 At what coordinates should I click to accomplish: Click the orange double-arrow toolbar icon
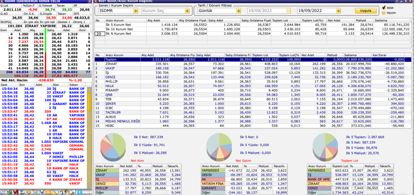point(29,192)
